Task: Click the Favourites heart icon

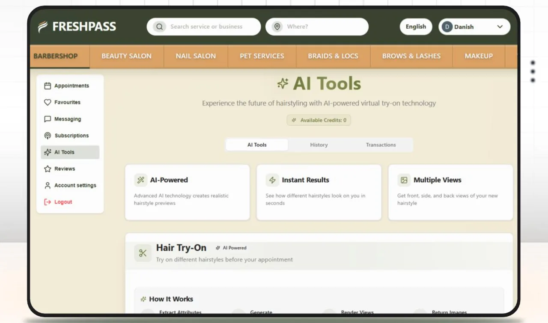Action: click(48, 102)
